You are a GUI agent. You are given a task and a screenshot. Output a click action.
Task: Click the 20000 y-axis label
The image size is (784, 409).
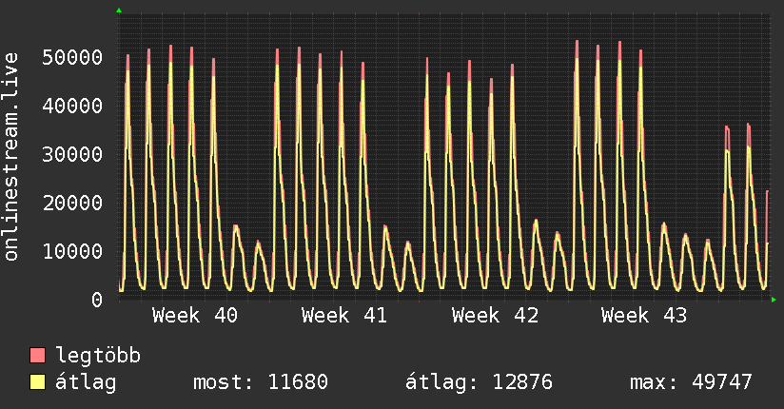(x=72, y=203)
